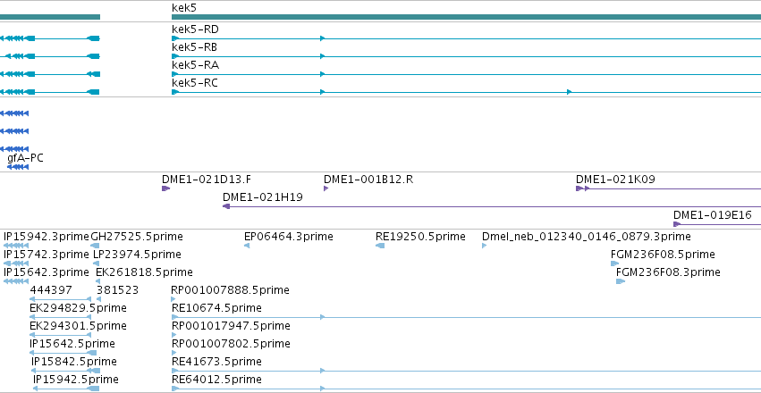Screen dimensions: 761x393
Task: Click the FGM236F08.5prime EST label
Action: [663, 255]
